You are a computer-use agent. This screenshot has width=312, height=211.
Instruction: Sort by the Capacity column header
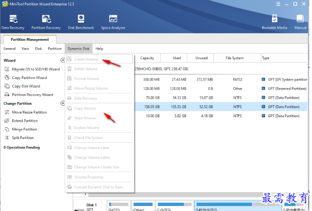[x=147, y=58]
